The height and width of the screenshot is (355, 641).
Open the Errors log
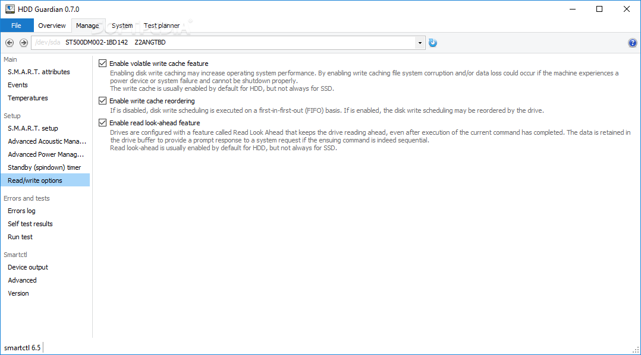pyautogui.click(x=21, y=211)
